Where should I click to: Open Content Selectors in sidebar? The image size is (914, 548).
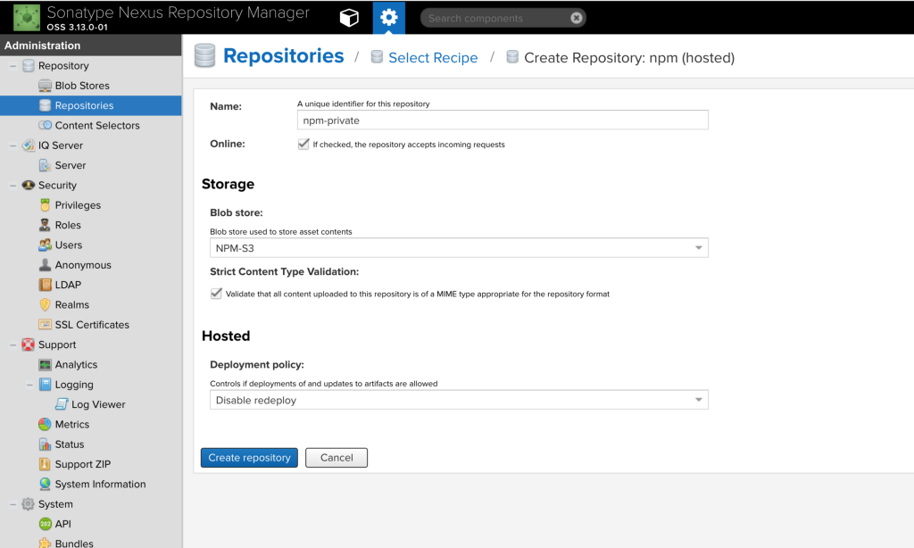[x=97, y=126]
